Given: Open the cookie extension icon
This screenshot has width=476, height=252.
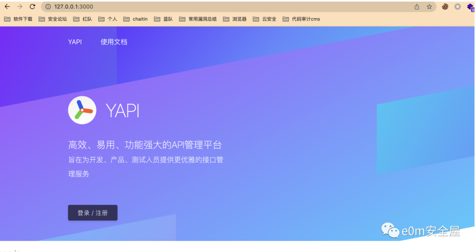Looking at the screenshot, I should click(445, 7).
